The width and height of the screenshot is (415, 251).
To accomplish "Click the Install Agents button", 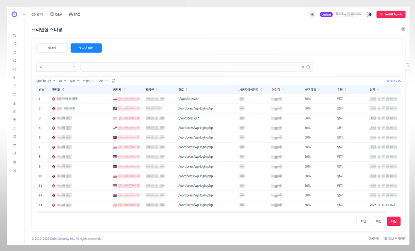I will tap(391, 15).
